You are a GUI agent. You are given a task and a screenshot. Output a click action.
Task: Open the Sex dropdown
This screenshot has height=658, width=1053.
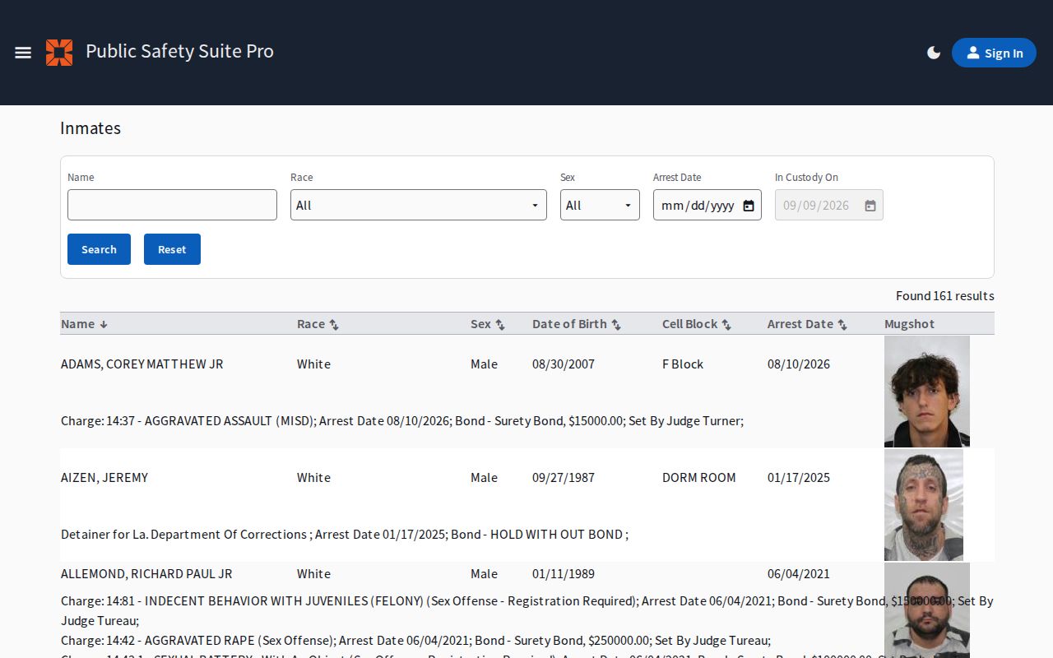[600, 205]
